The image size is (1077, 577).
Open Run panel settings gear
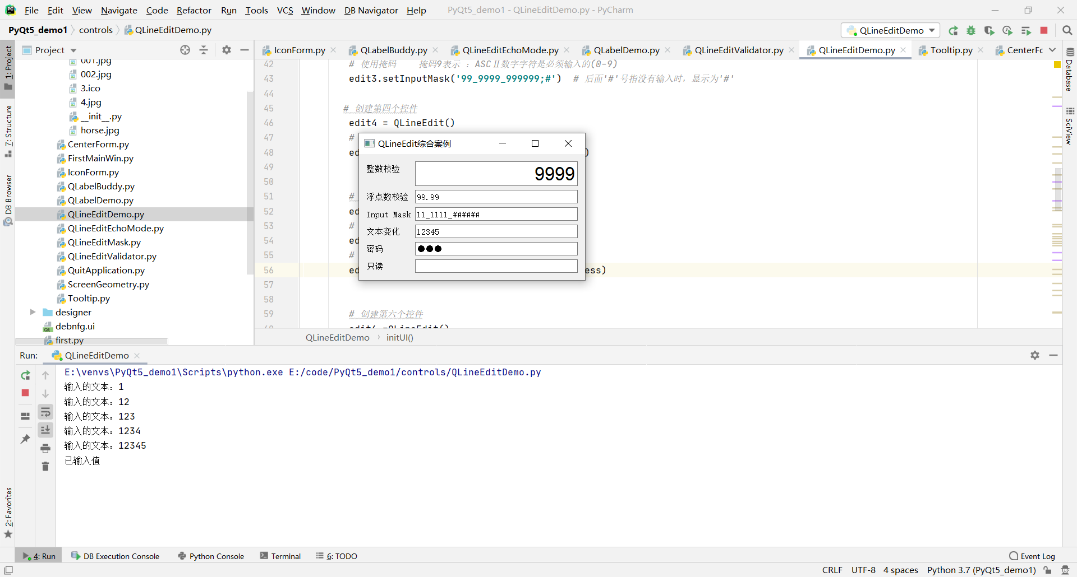click(x=1035, y=355)
